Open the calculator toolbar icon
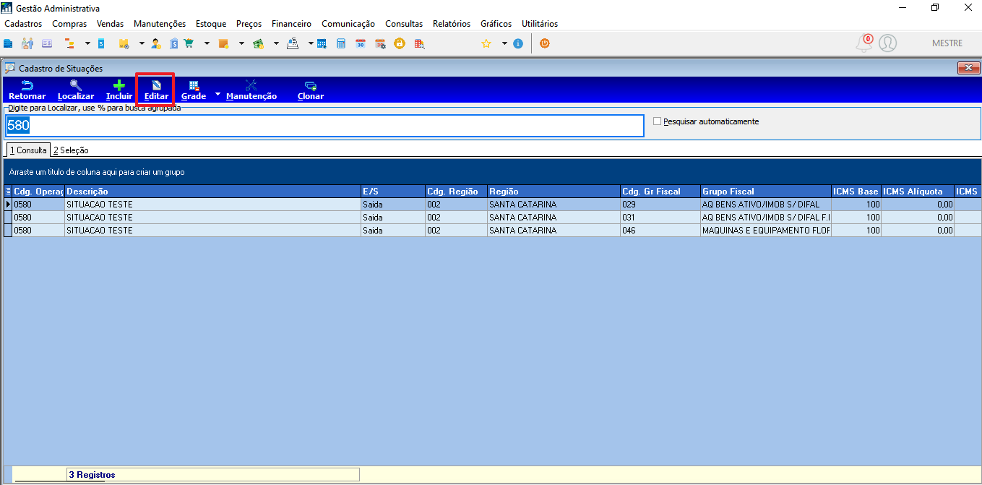982x485 pixels. 341,43
